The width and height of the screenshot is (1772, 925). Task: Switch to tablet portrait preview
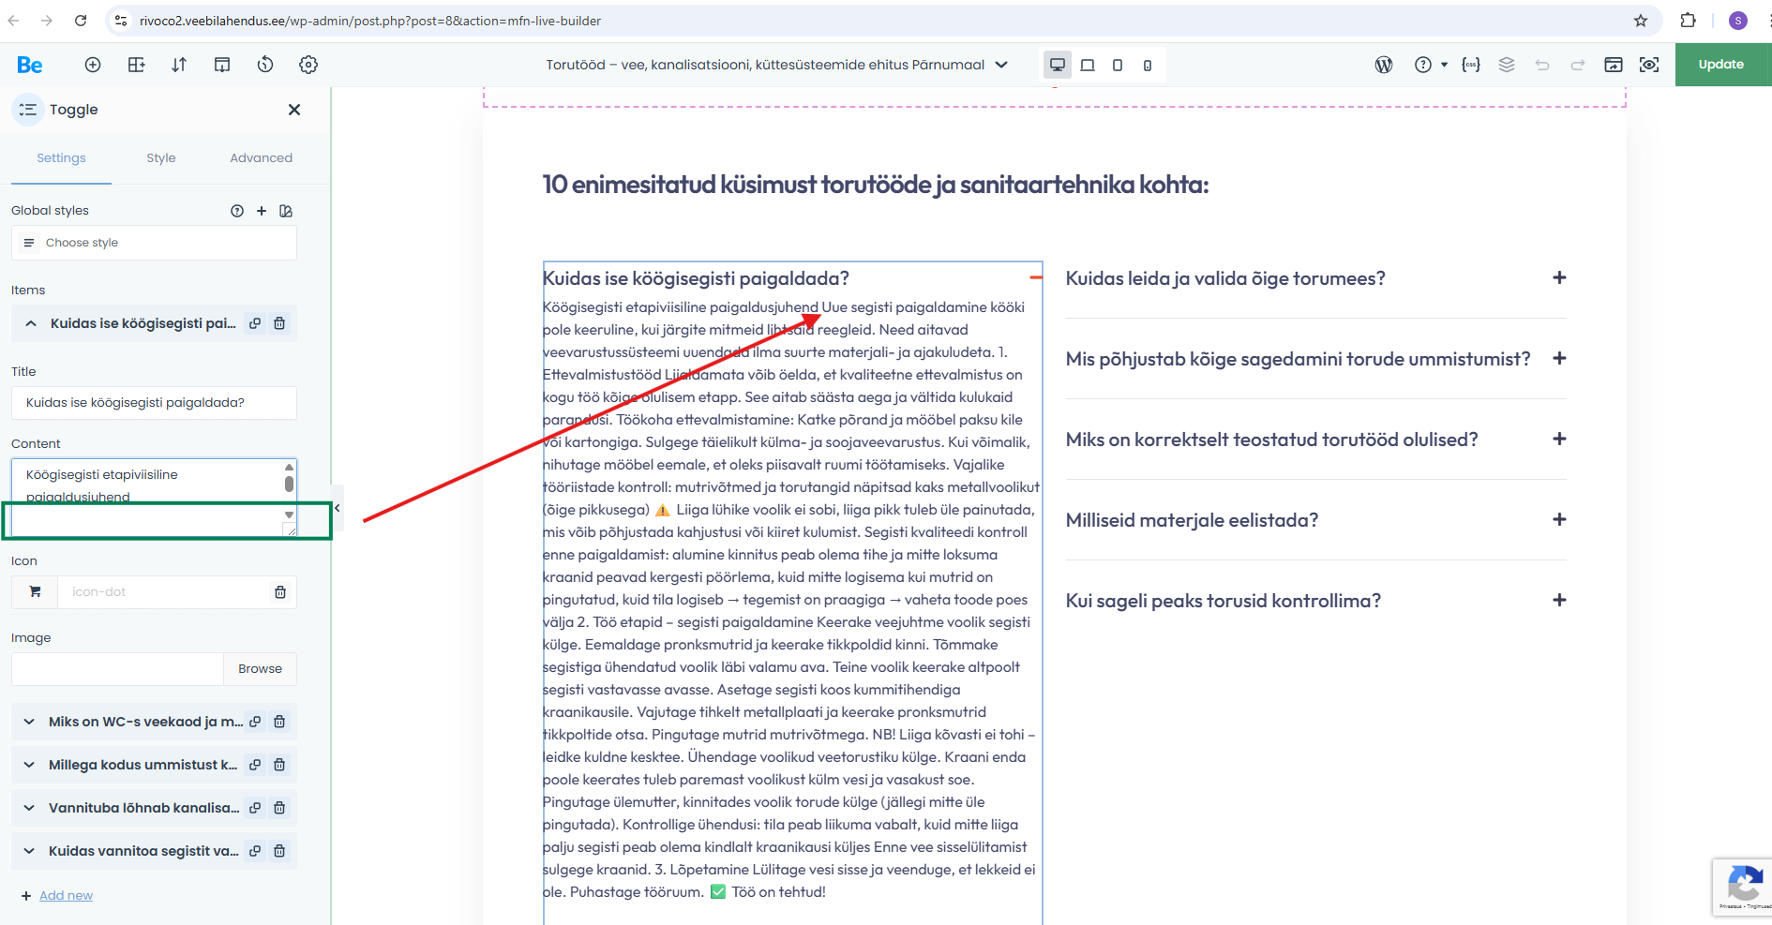click(1118, 65)
